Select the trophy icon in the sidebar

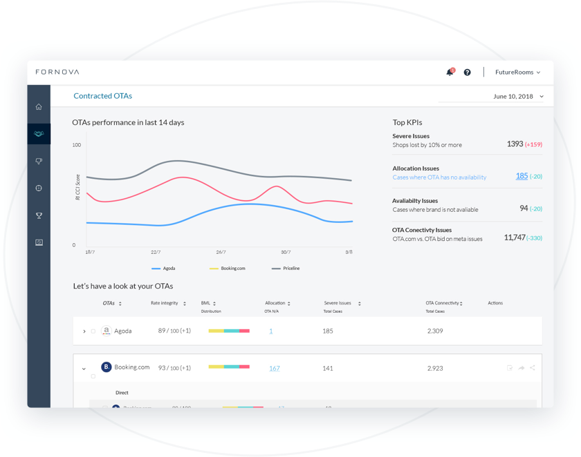tap(39, 215)
